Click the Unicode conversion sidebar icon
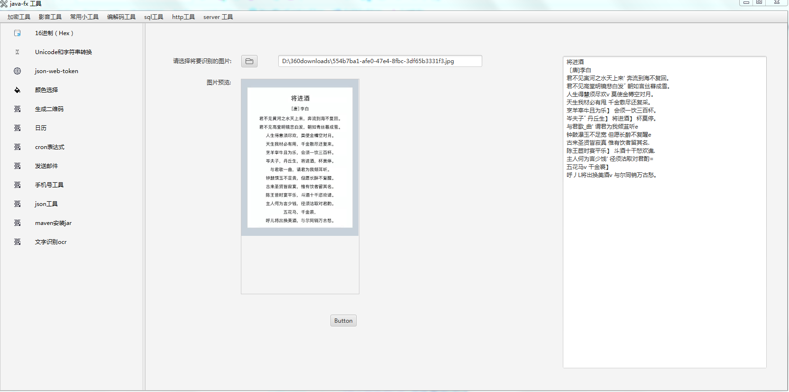 [18, 52]
